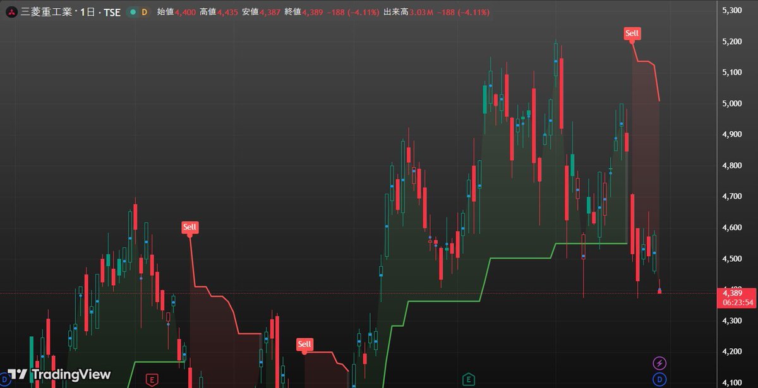Image resolution: width=758 pixels, height=388 pixels.
Task: Click the 始値 4,400 open value
Action: click(x=177, y=12)
